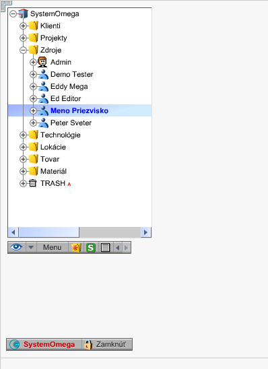Image resolution: width=268 pixels, height=369 pixels.
Task: Click the horizontal scrollbar thumb
Action: pos(49,232)
